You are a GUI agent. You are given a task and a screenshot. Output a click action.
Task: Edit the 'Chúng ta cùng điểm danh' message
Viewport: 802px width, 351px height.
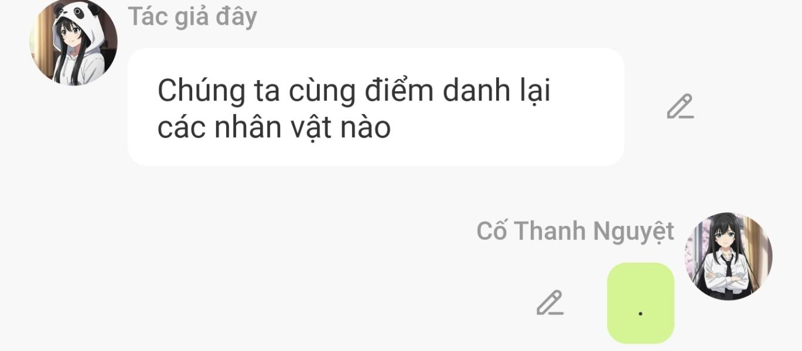680,107
